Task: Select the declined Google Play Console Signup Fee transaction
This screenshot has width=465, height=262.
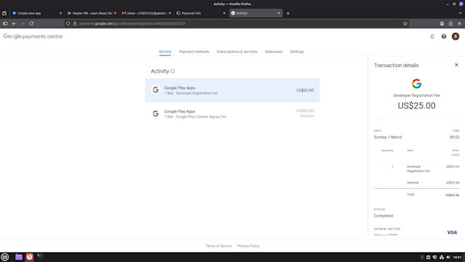Action: coord(232,114)
